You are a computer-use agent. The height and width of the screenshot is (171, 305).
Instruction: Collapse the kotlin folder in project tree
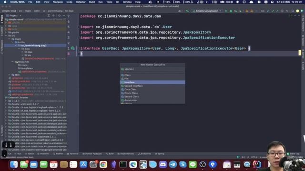click(12, 42)
